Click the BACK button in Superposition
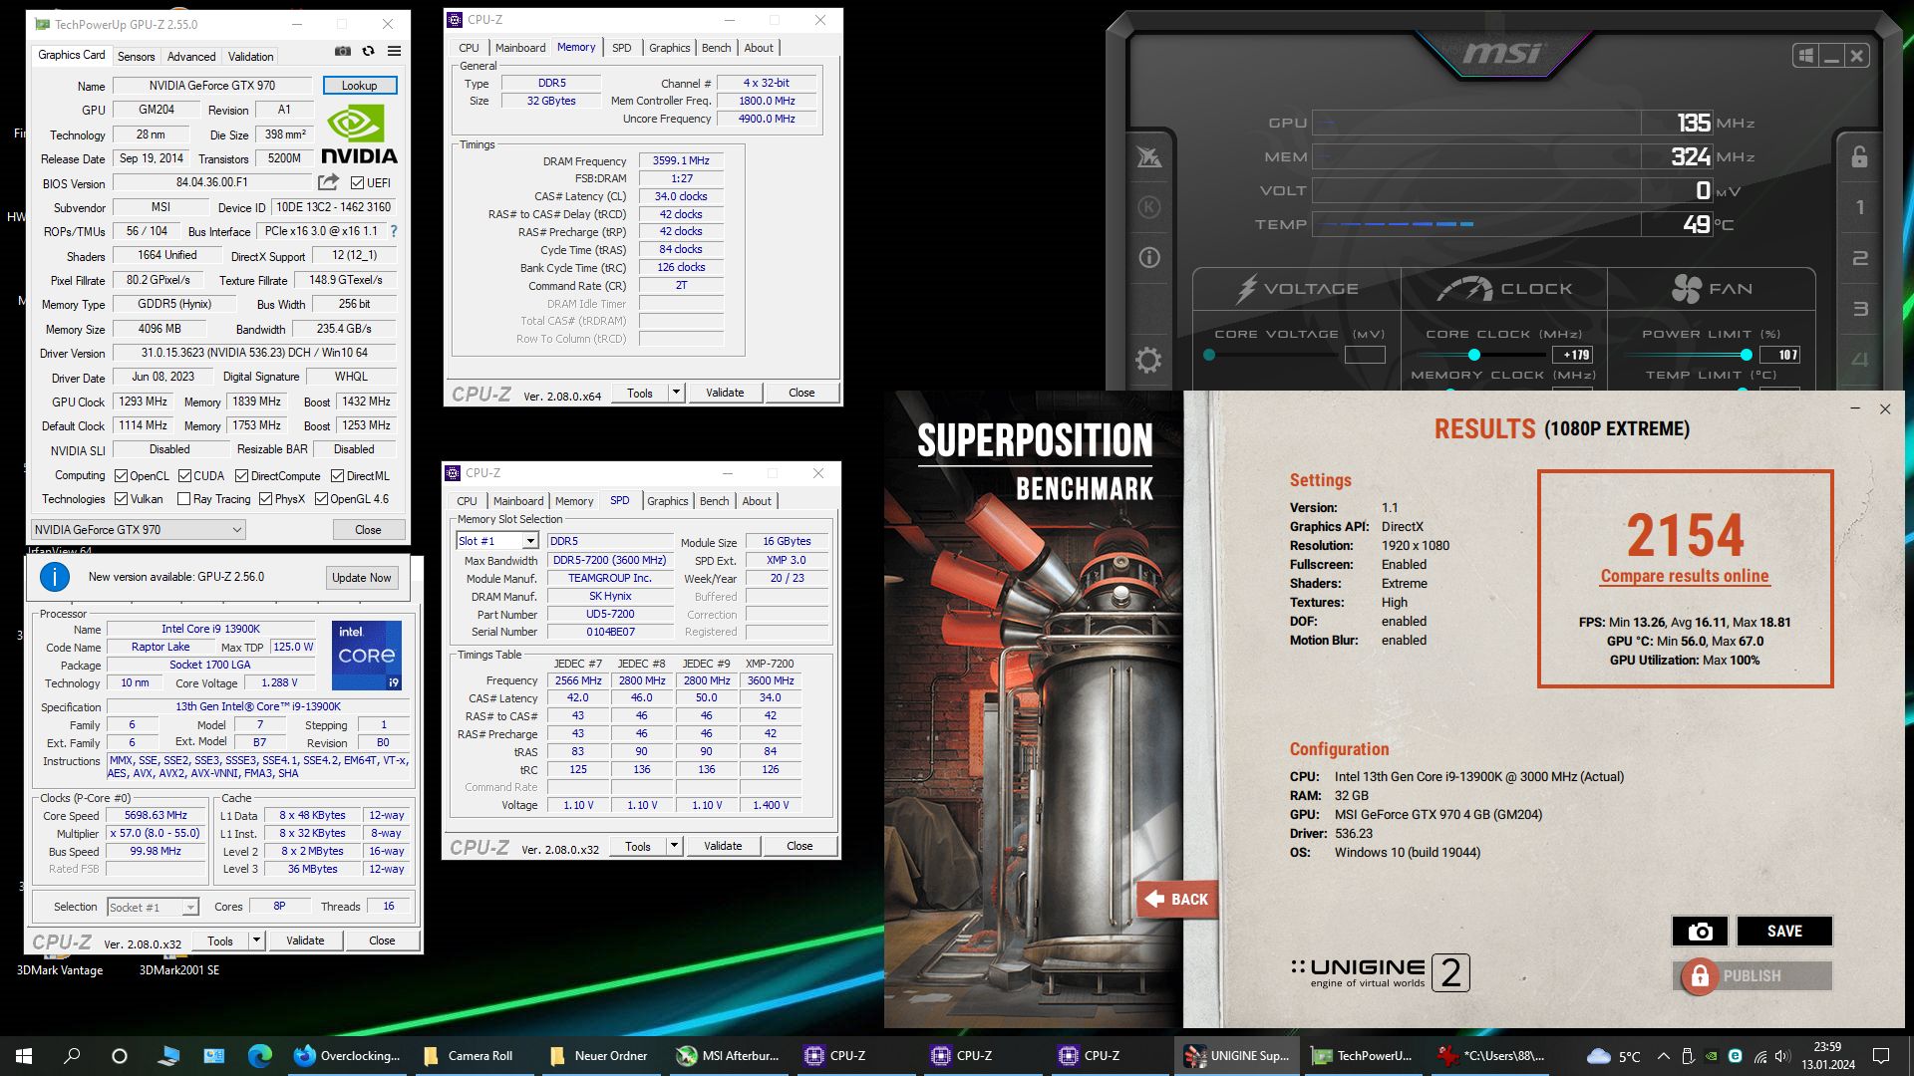The width and height of the screenshot is (1914, 1076). click(1177, 899)
